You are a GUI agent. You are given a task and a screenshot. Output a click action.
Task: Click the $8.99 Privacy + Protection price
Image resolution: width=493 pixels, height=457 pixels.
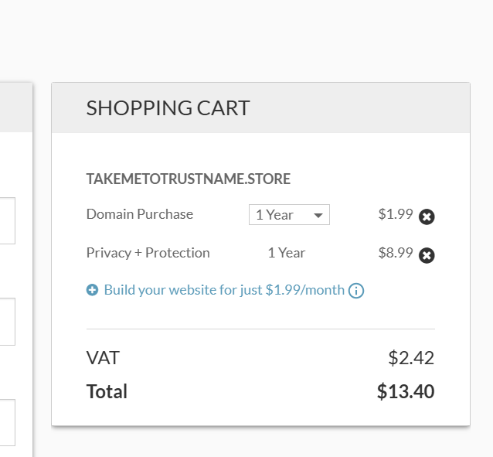(x=396, y=253)
